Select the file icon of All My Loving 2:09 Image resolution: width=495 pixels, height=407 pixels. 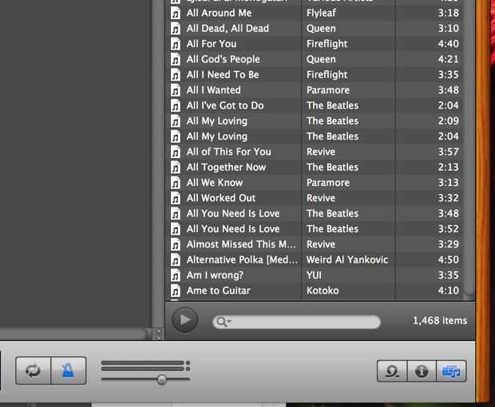click(x=176, y=121)
